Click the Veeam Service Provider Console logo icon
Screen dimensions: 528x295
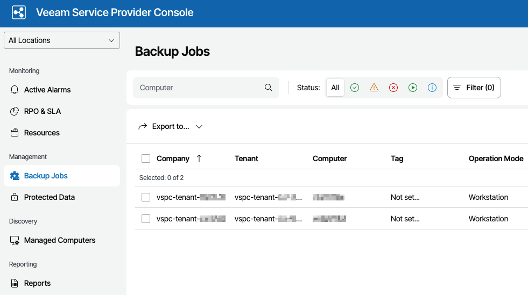pos(18,12)
